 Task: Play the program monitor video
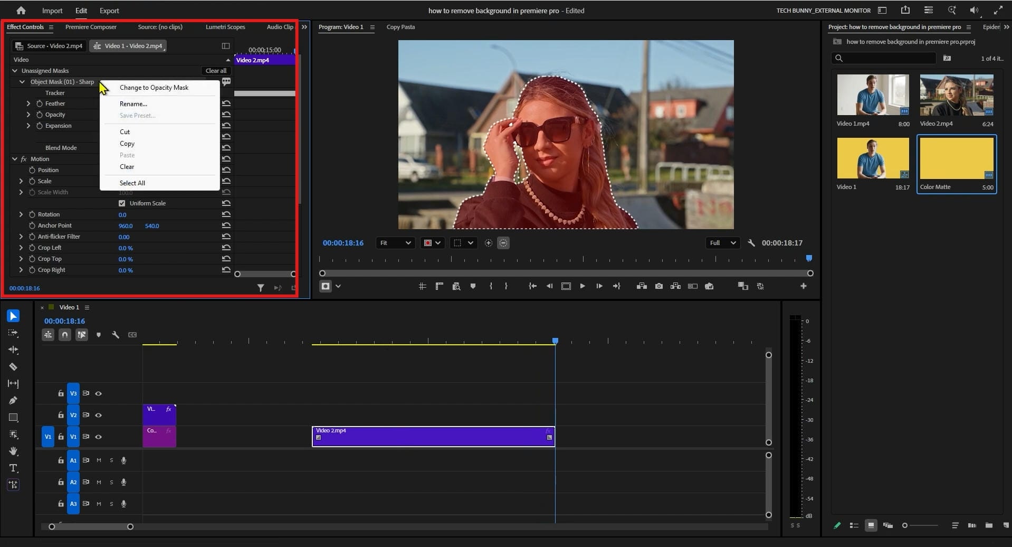[x=583, y=286]
